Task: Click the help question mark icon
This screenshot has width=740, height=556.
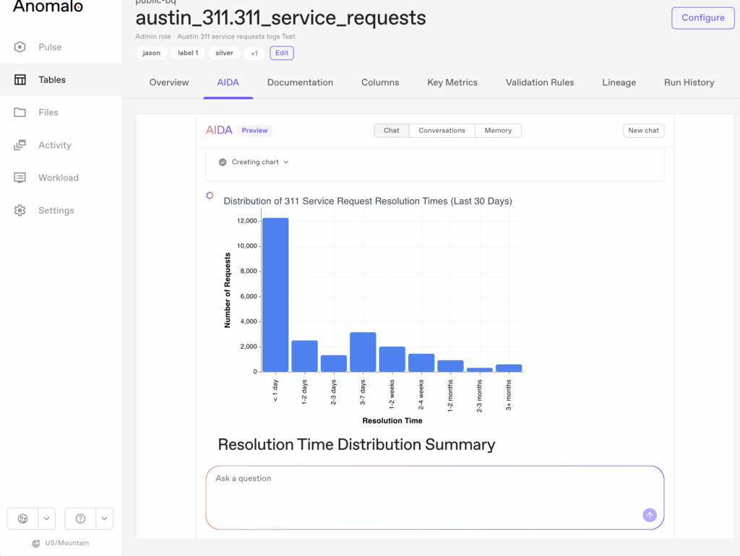Action: (80, 518)
